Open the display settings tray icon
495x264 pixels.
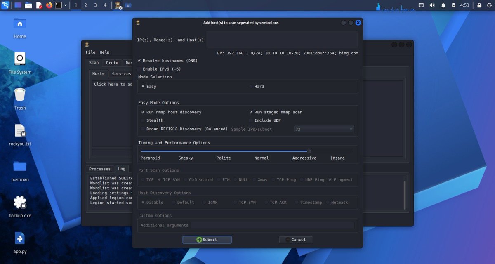coord(421,5)
